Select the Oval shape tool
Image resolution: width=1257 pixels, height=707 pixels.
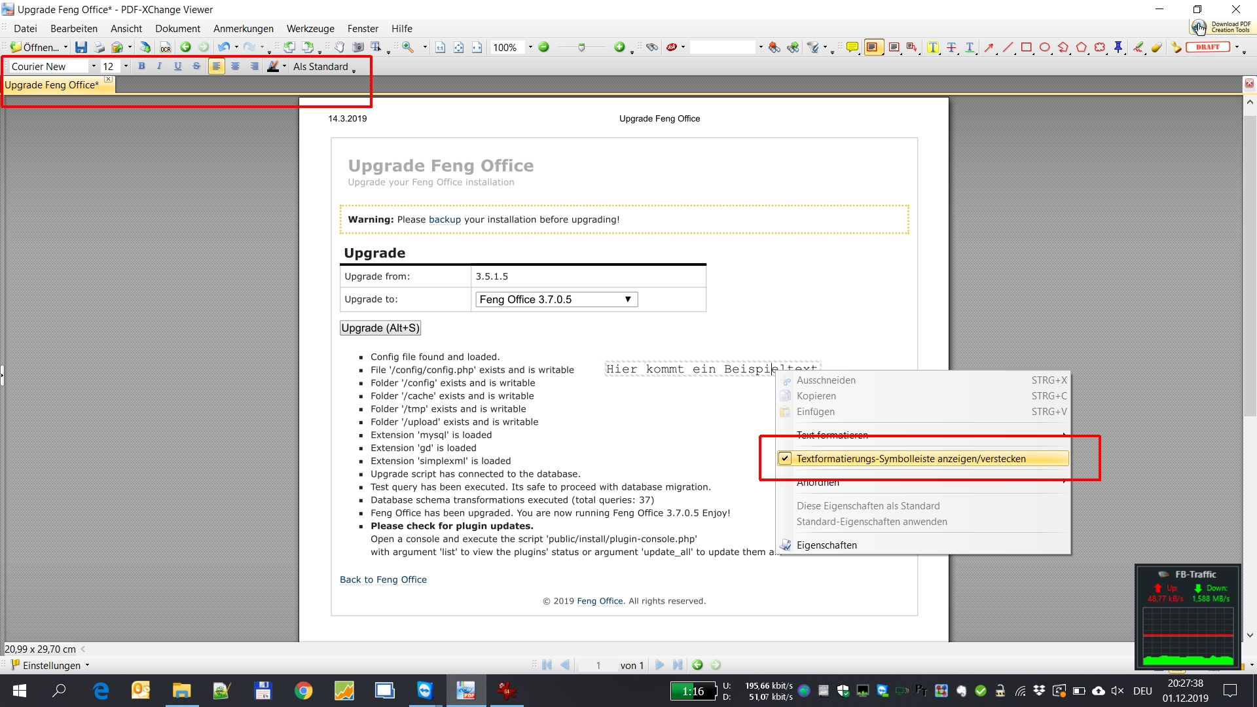point(1044,47)
